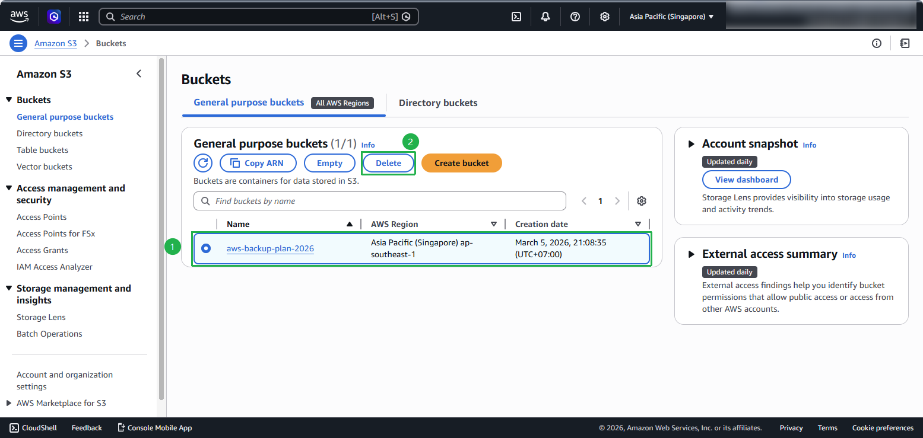Open Batch Operations in sidebar
Image resolution: width=923 pixels, height=438 pixels.
50,334
